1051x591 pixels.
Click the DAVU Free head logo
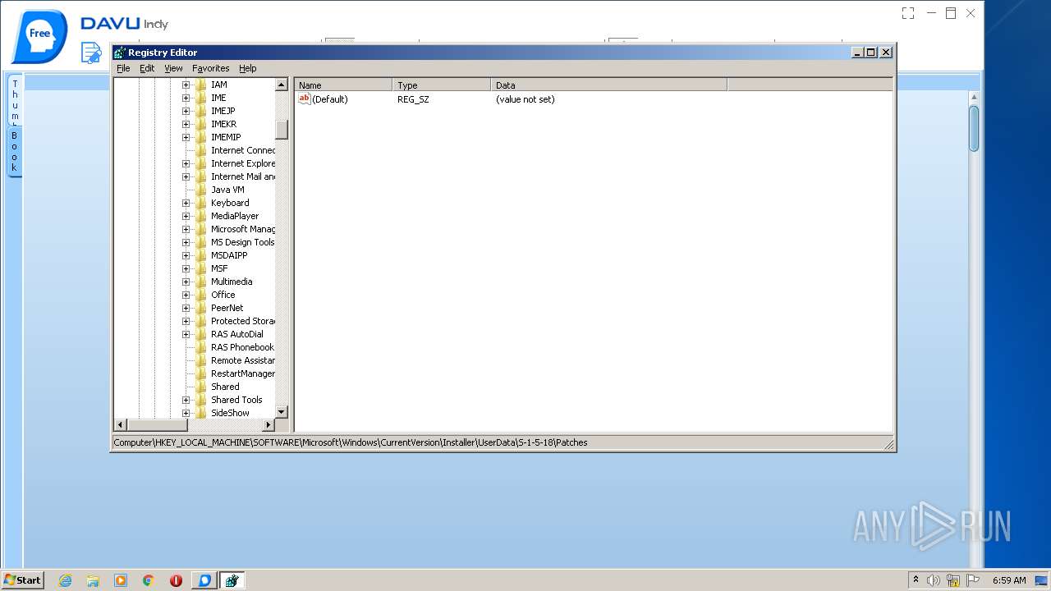(39, 35)
